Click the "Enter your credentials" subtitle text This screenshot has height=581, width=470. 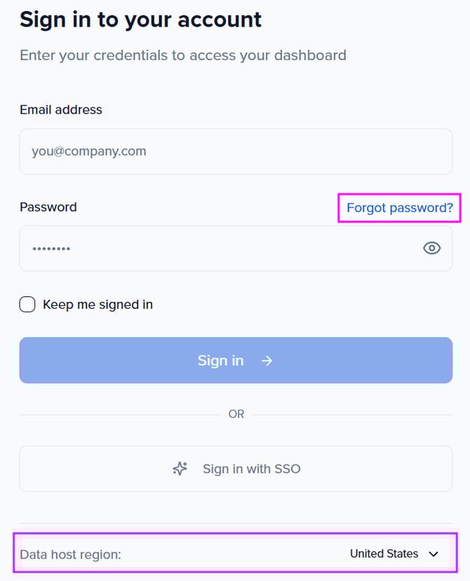click(x=182, y=55)
